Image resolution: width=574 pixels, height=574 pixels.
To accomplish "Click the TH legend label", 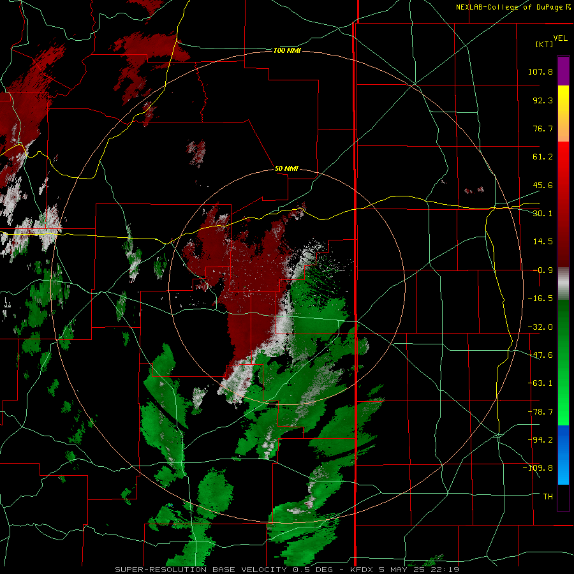I will coord(548,497).
